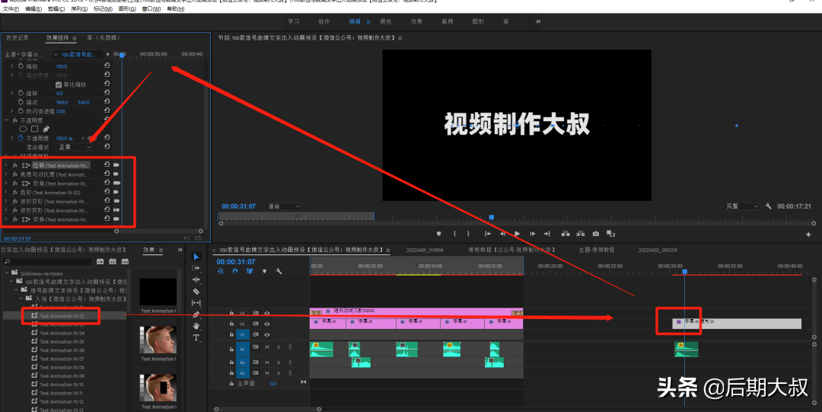The width and height of the screenshot is (822, 412).
Task: Open the 序列(S) menu
Action: (x=79, y=9)
